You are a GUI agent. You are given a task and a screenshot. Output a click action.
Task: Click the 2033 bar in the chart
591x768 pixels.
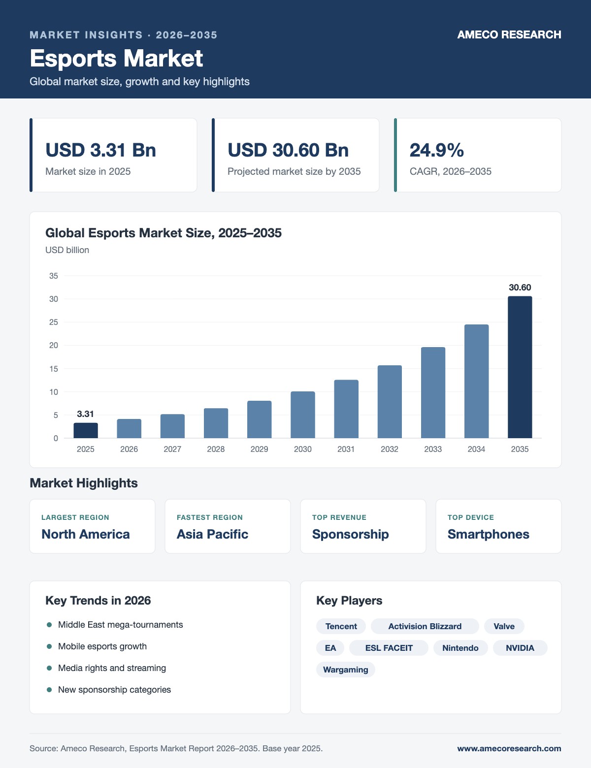tap(433, 393)
